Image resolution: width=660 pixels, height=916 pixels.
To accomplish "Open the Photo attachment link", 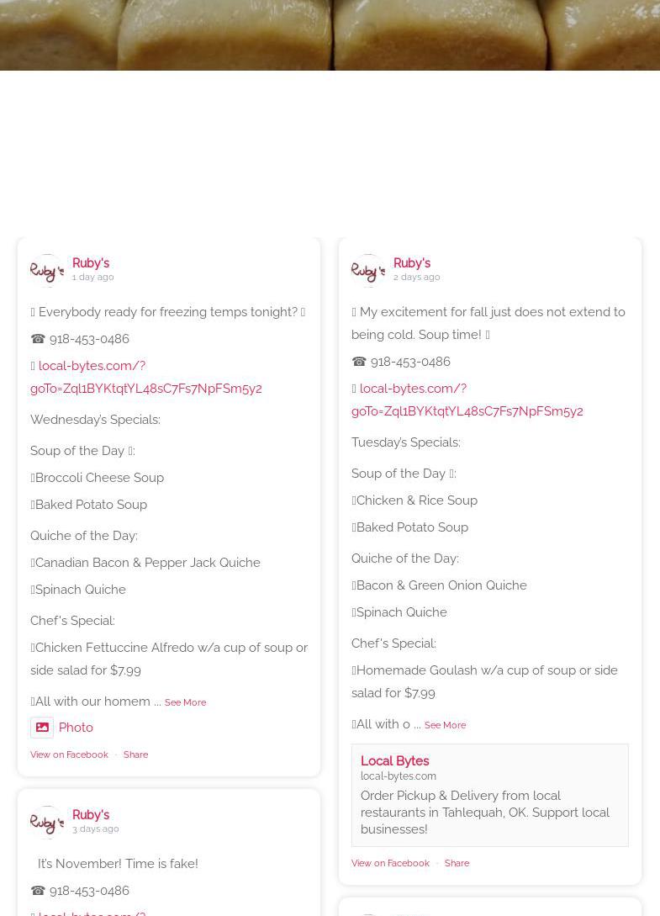I will point(76,728).
